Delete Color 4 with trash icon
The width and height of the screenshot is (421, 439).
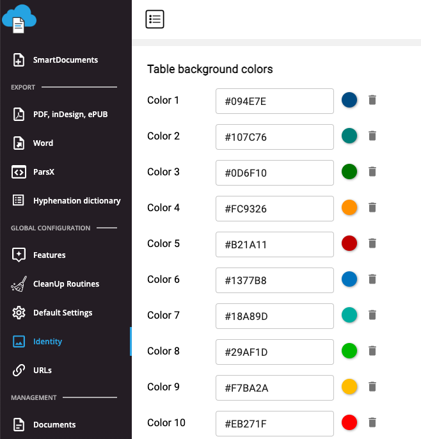(x=372, y=207)
